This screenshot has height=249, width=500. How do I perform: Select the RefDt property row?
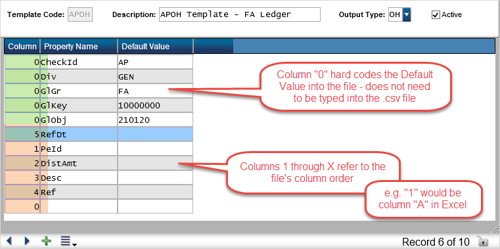(99, 135)
